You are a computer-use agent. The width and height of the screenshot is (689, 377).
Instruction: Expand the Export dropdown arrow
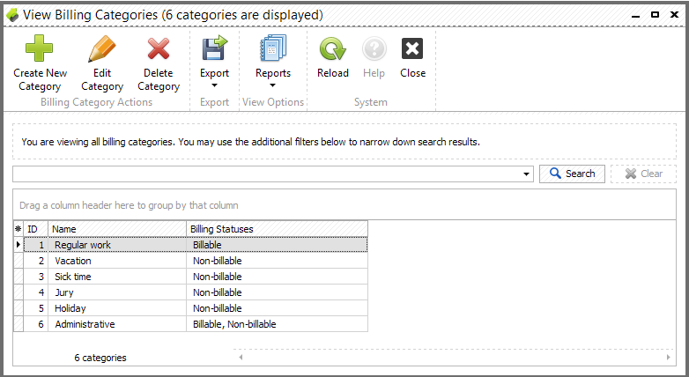coord(214,85)
